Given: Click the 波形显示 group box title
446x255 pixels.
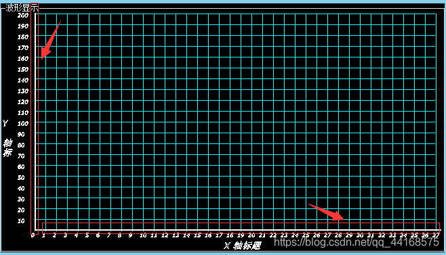Looking at the screenshot, I should coord(22,7).
